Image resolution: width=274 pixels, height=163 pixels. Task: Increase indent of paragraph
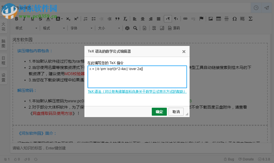click(109, 19)
